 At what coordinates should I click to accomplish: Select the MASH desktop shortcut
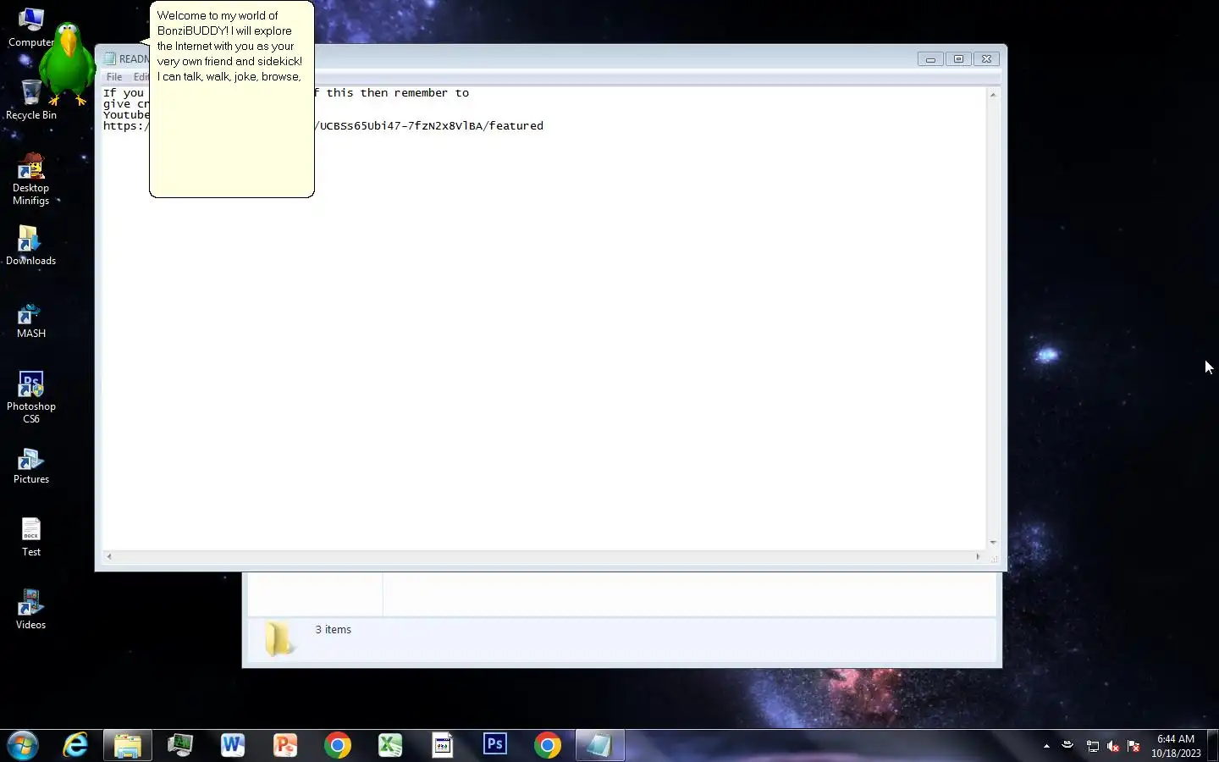click(x=31, y=321)
